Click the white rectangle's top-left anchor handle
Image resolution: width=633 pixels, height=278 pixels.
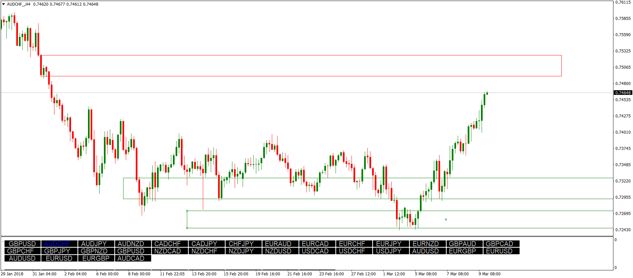pyautogui.click(x=187, y=211)
